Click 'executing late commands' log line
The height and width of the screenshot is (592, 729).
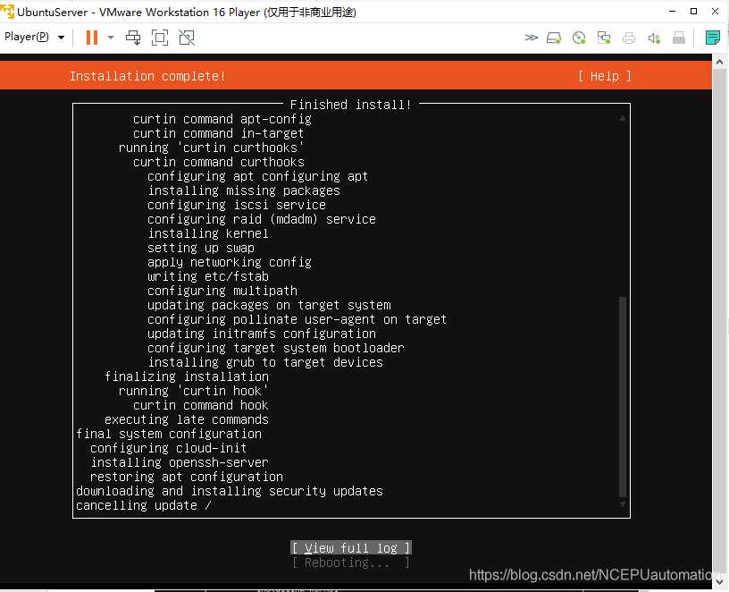point(187,419)
